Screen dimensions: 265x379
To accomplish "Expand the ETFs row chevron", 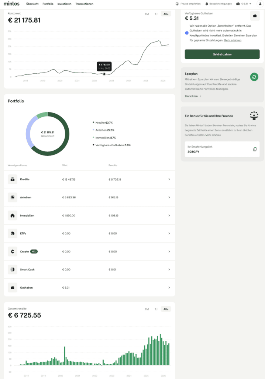I will [169, 234].
